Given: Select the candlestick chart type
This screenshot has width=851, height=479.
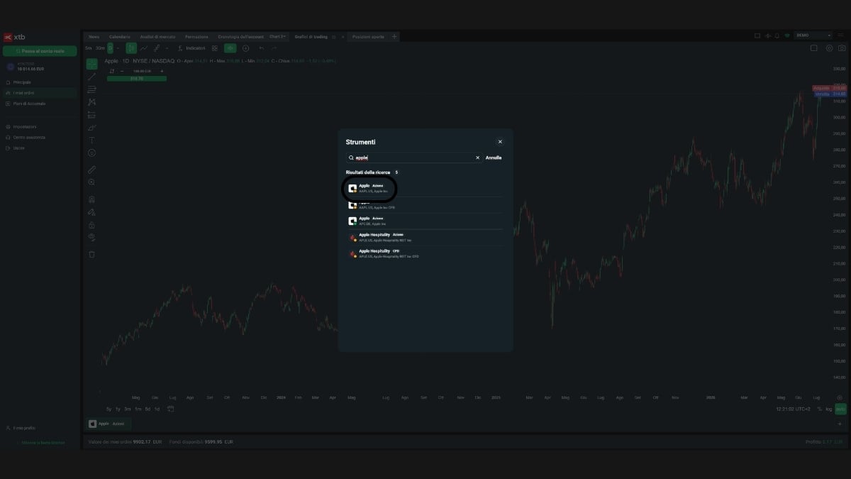Looking at the screenshot, I should [131, 48].
